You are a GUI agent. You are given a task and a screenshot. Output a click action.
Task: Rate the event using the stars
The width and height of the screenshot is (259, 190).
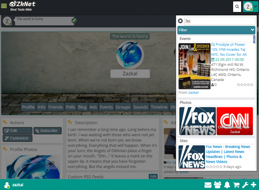pyautogui.click(x=245, y=85)
